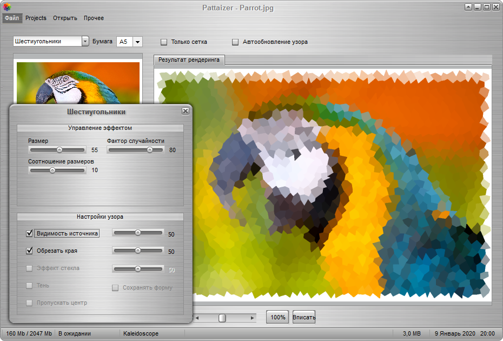Click the 20:00 time in status bar
Screen dimensions: 503x341
click(x=488, y=333)
